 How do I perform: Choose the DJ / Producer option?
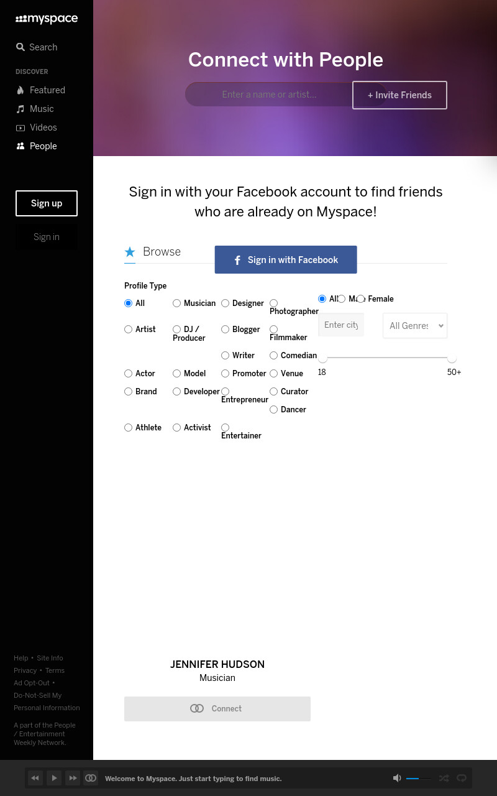[177, 330]
